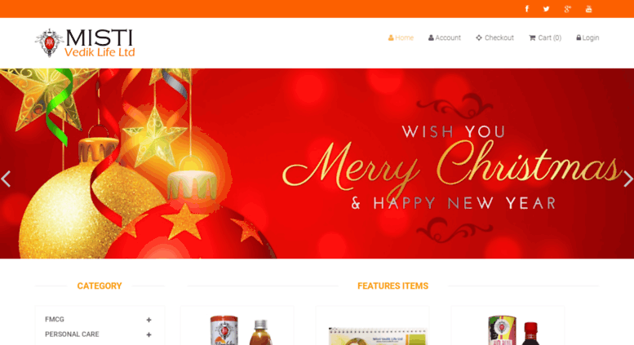Click the Merry Christmas banner image

(x=317, y=163)
